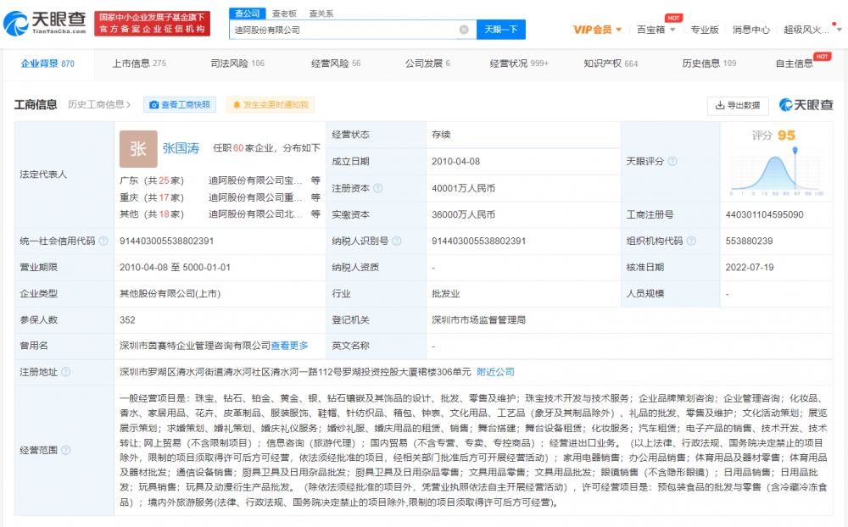Image resolution: width=848 pixels, height=527 pixels.
Task: Click the 张 avatar of the legal representative
Action: point(138,148)
